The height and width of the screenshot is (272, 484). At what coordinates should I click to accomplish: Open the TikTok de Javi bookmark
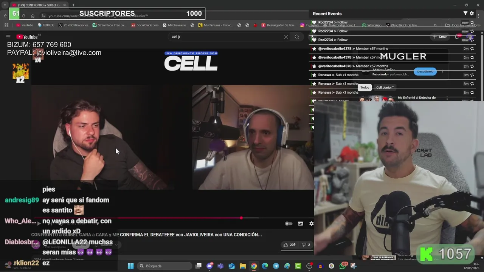402,25
